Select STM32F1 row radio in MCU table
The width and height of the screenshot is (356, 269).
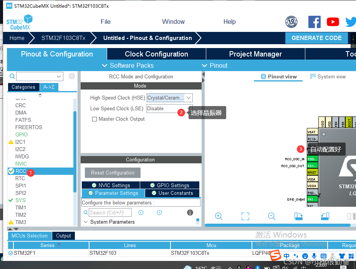[x=10, y=253]
